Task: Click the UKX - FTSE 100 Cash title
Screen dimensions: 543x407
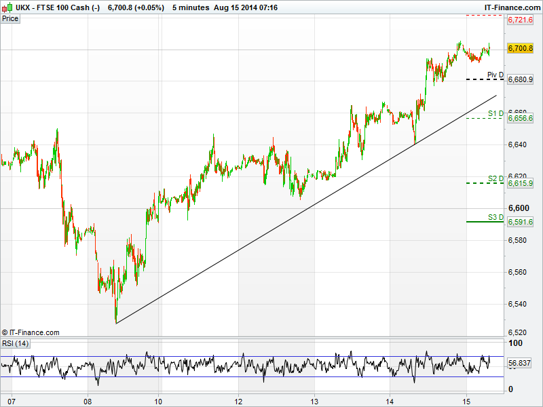Action: pos(50,7)
